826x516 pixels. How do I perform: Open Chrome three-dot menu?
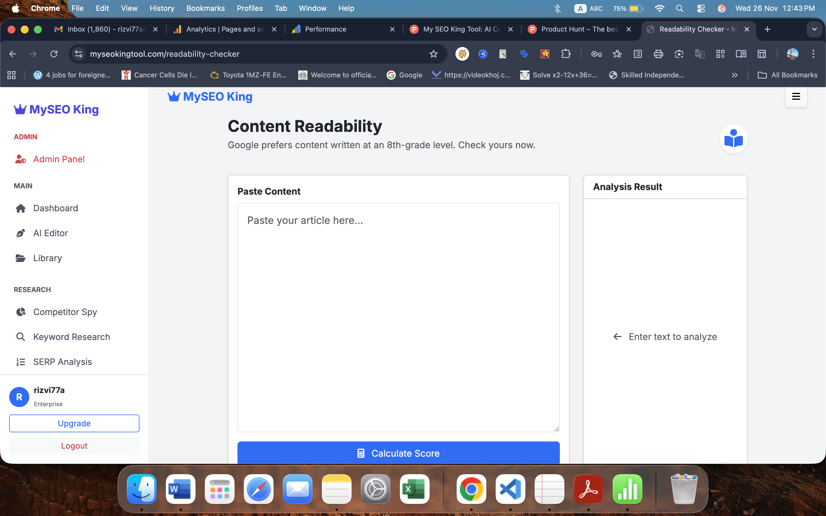tap(813, 54)
